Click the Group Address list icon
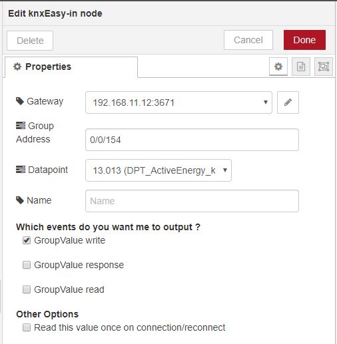Image resolution: width=337 pixels, height=344 pixels. tap(21, 126)
